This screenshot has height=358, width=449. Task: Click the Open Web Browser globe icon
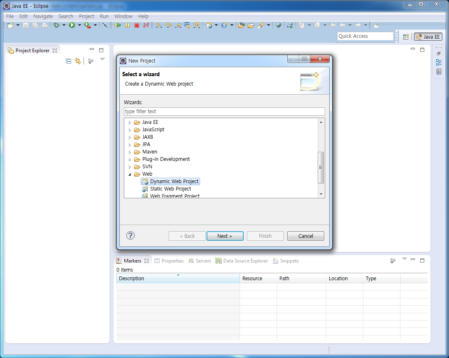point(279,25)
